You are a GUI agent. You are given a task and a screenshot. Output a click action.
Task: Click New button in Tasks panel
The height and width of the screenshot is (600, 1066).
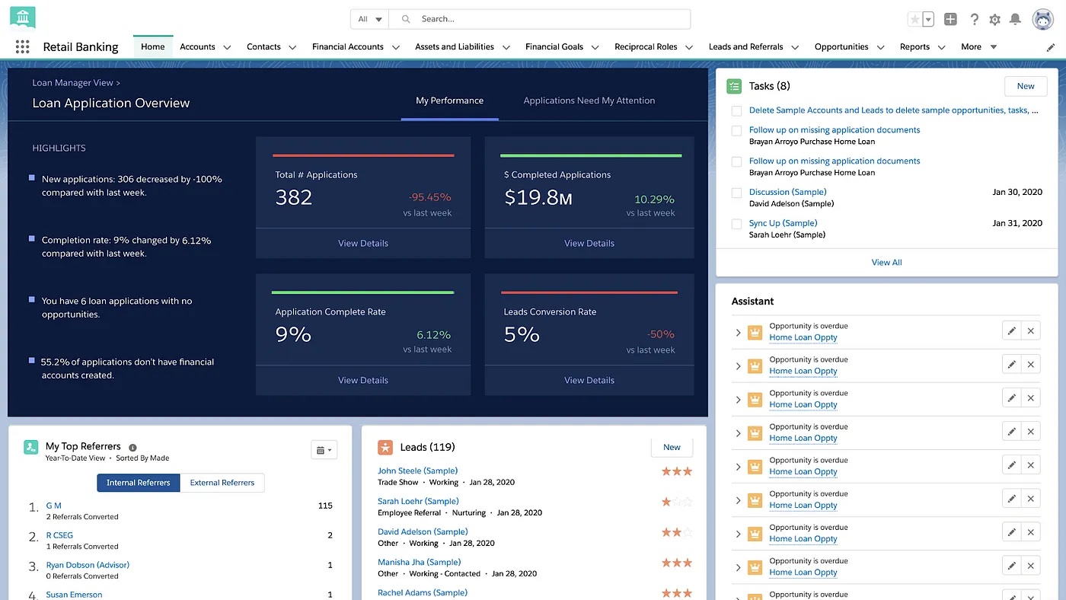pos(1025,86)
